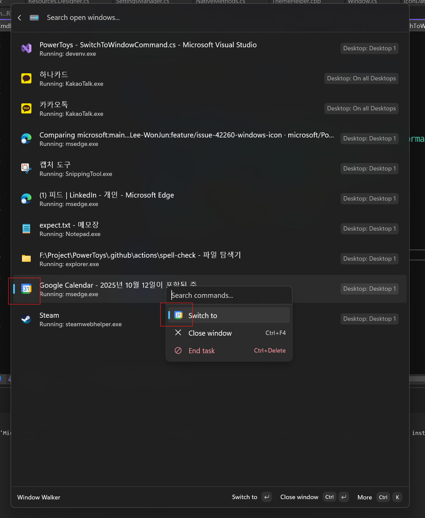Screen dimensions: 425x518
Task: Click the Enter key icon next to Switch to
Action: [267, 497]
